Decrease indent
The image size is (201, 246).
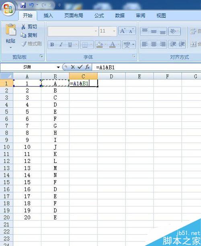pyautogui.click(x=173, y=44)
